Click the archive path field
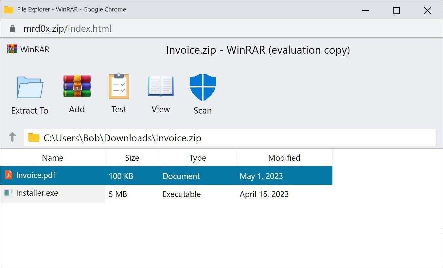This screenshot has width=443, height=268. [196, 137]
